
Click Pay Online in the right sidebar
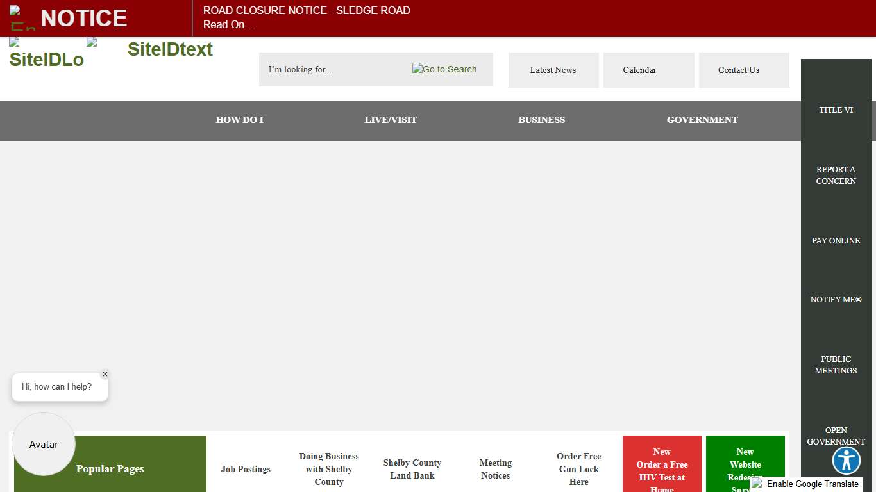pyautogui.click(x=836, y=240)
